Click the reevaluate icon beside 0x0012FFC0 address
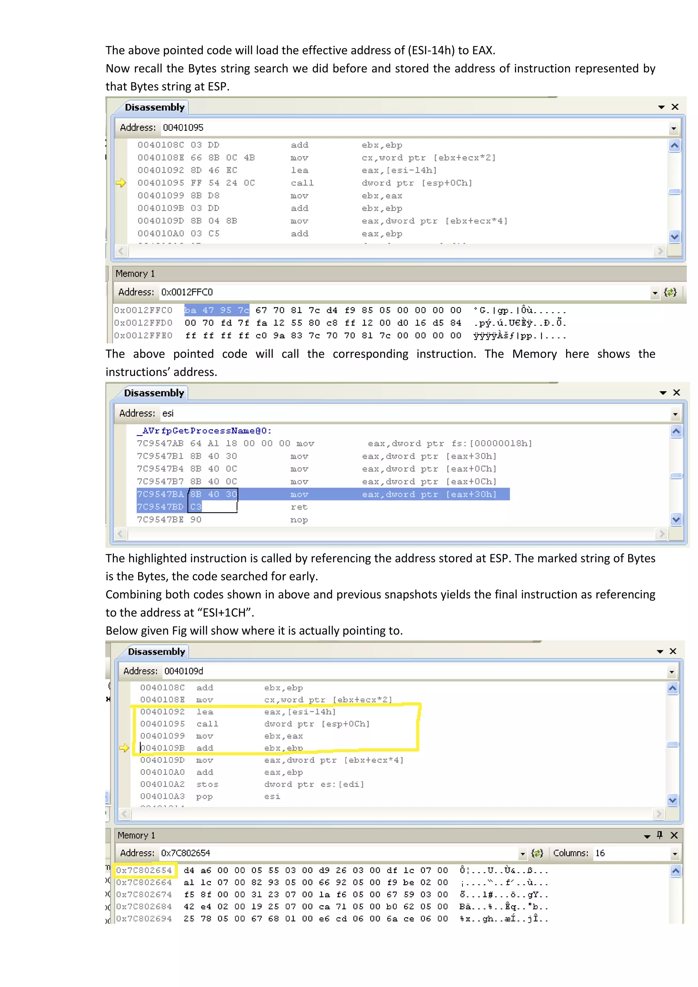This screenshot has width=698, height=987. pos(670,292)
